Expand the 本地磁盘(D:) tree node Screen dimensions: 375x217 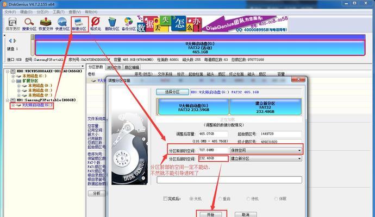[x=19, y=86]
